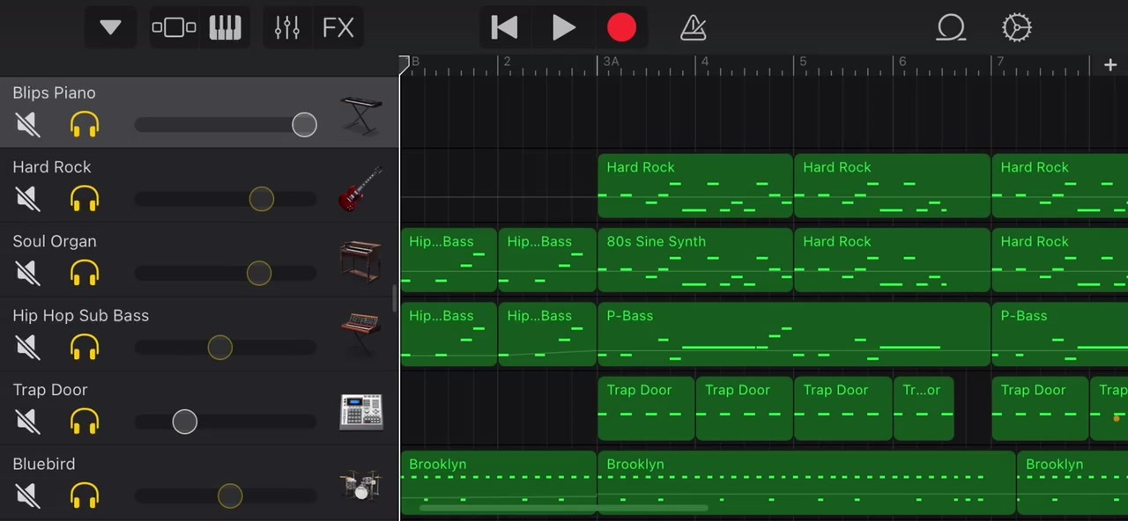Select the Trap Door drum machine icon
1128x521 pixels.
tap(361, 412)
